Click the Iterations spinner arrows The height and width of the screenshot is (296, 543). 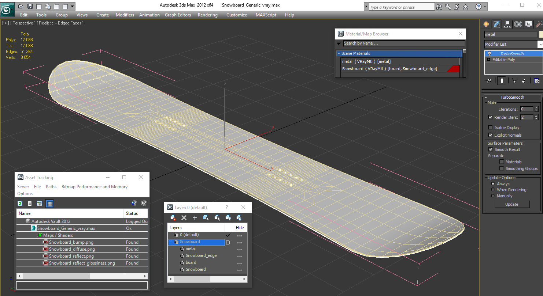click(x=536, y=109)
